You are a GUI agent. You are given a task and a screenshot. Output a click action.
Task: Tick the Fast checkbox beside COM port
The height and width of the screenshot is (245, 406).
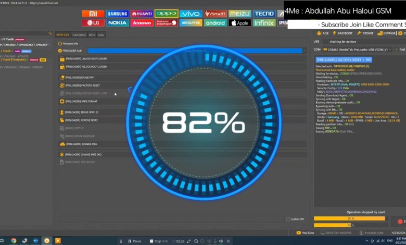[x=396, y=50]
